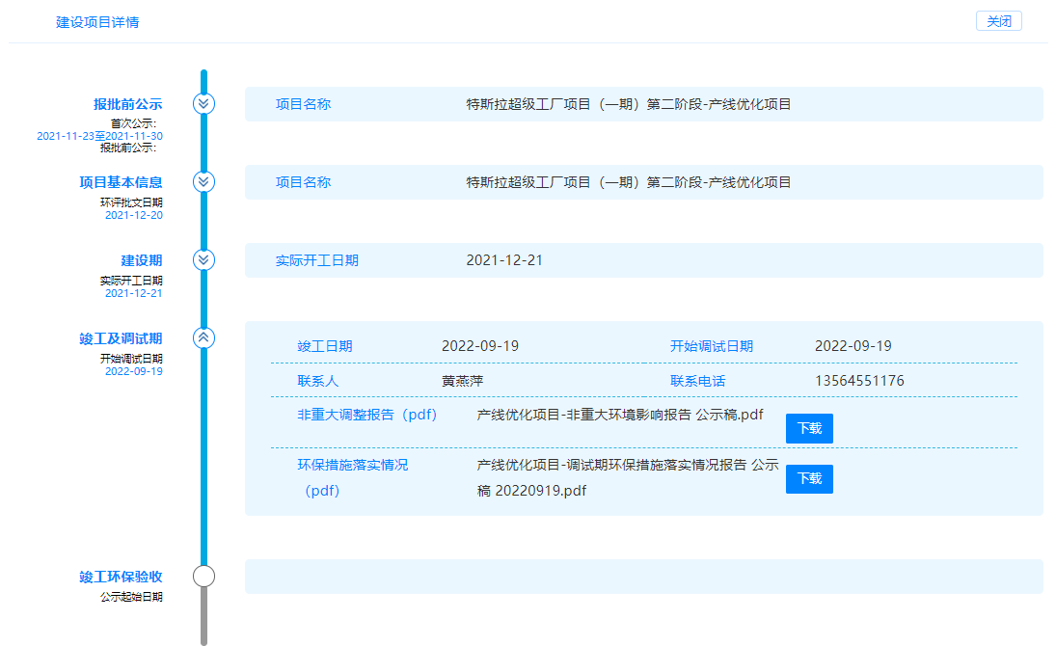Open the 建设期 stage heading

coord(142,260)
